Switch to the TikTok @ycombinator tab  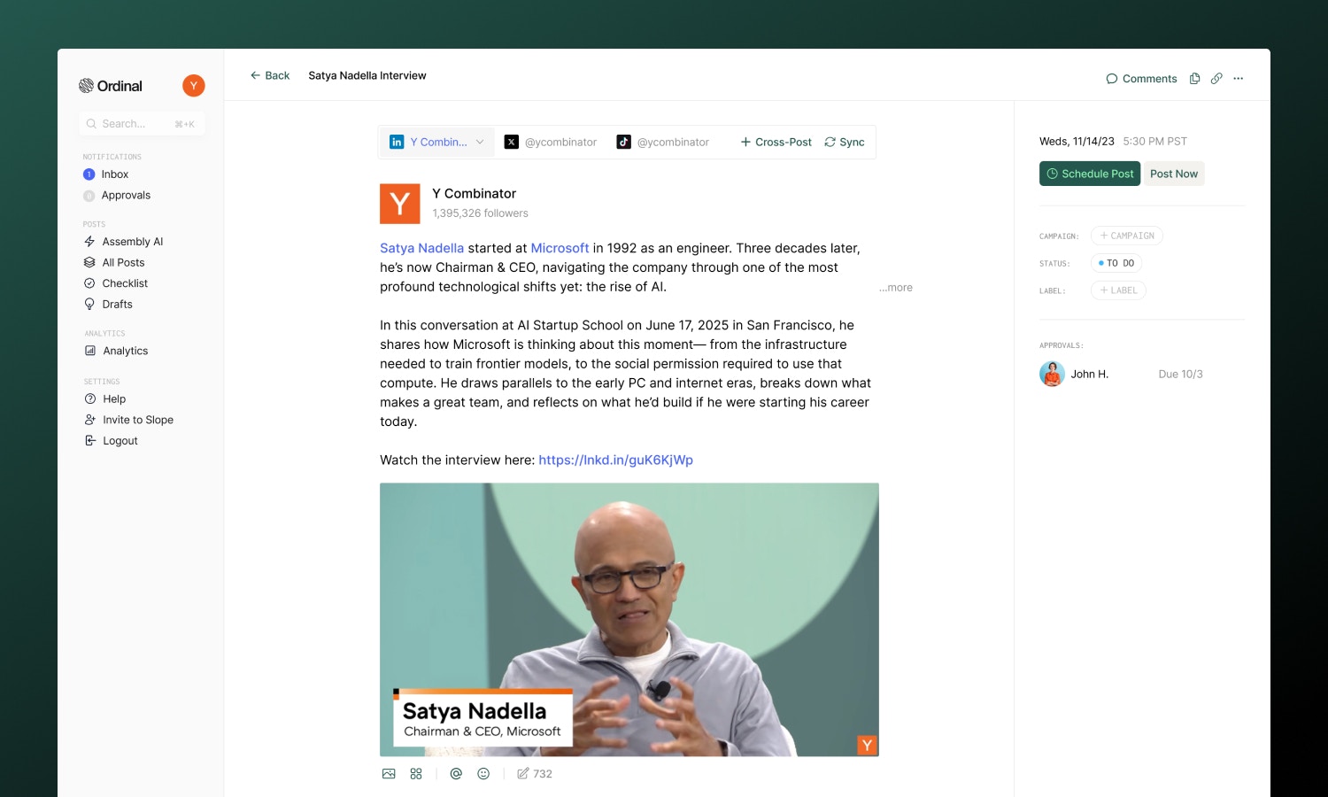[663, 143]
